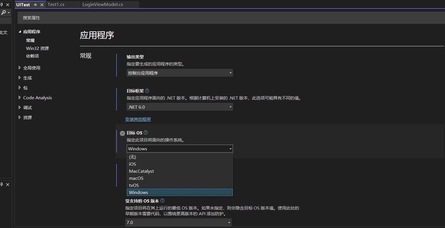Expand the 包 section
This screenshot has width=445, height=228.
coord(20,88)
